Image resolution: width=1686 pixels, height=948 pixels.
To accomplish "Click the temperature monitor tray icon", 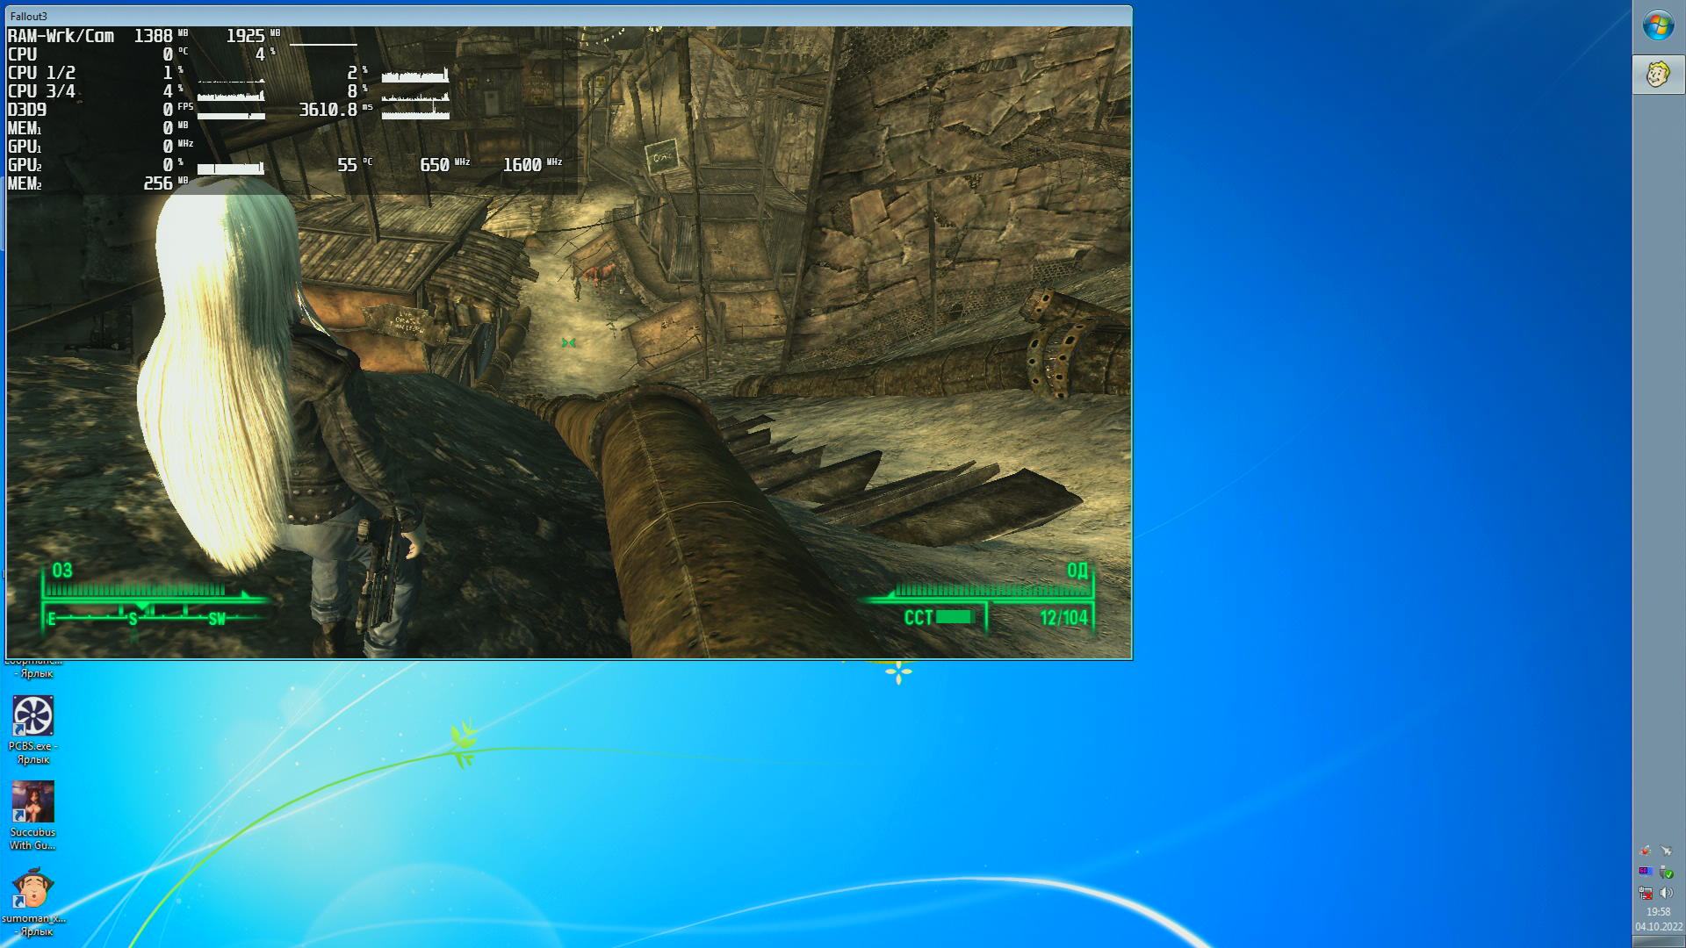I will 1646,872.
